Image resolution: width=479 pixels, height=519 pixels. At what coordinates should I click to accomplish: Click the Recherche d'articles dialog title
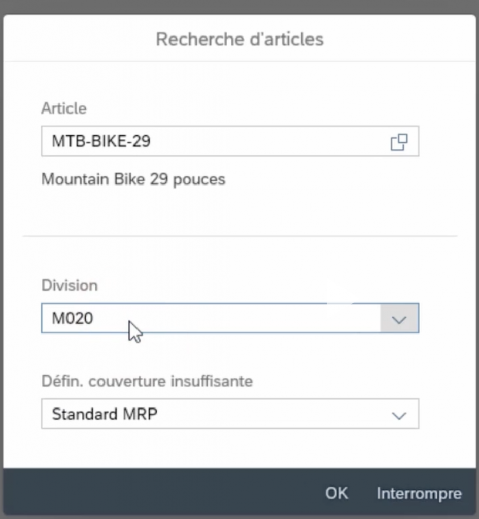coord(240,39)
